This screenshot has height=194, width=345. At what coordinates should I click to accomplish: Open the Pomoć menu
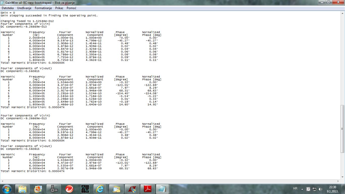tap(71, 8)
